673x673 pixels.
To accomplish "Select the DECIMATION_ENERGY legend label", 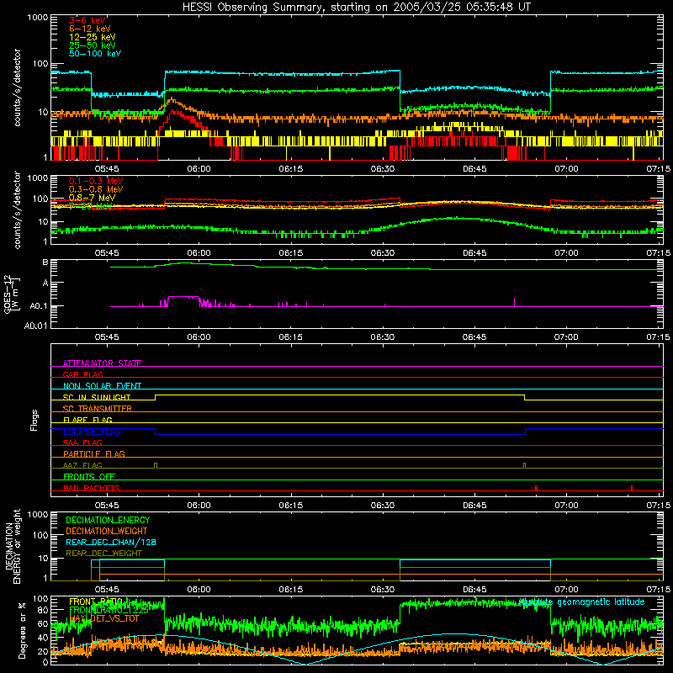I will coord(108,520).
